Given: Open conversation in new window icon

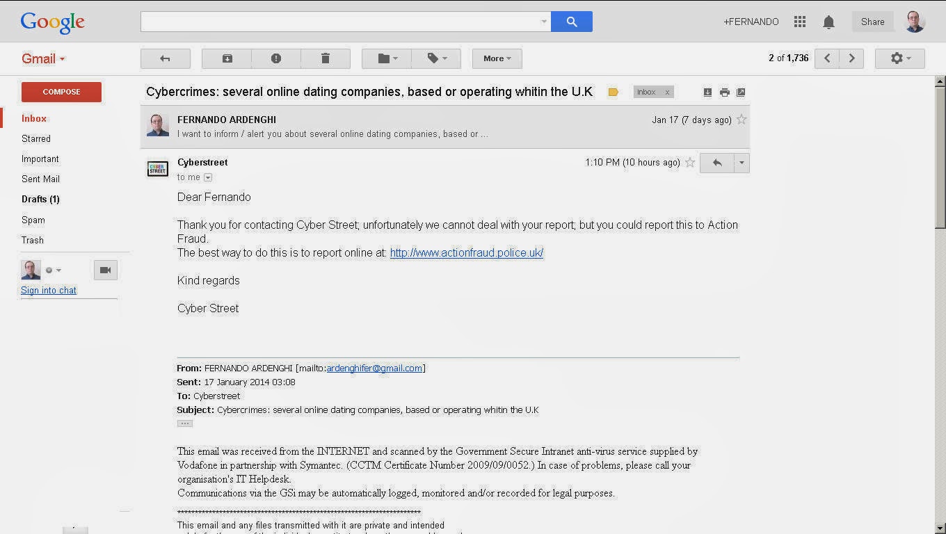Looking at the screenshot, I should tap(741, 92).
